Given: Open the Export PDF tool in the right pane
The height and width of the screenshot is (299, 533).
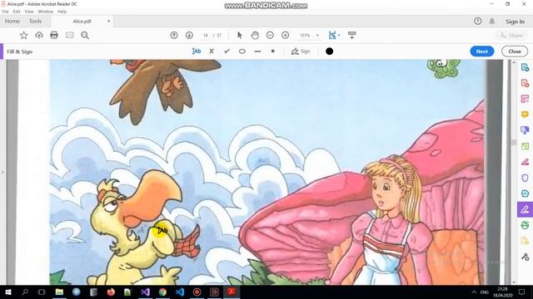Looking at the screenshot, I should coord(525,67).
